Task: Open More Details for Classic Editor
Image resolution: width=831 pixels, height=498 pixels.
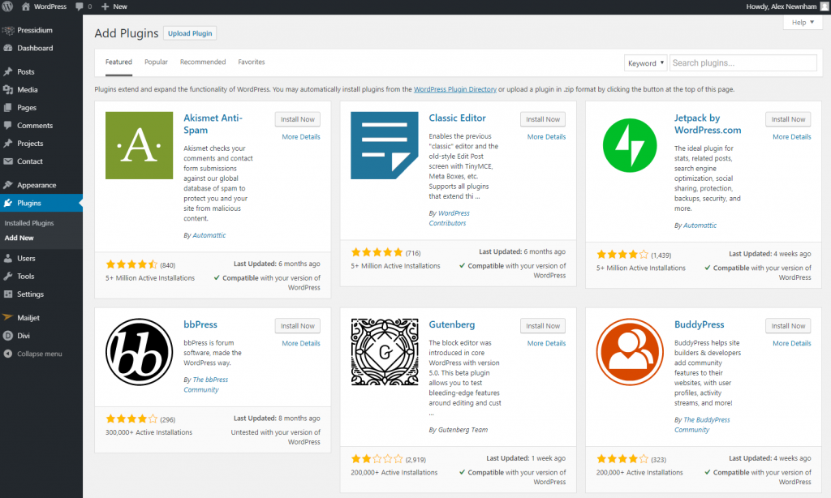Action: point(546,137)
